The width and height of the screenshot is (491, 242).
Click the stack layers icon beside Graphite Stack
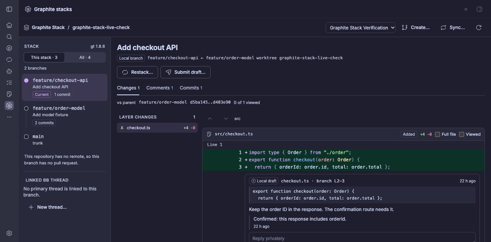coord(26,28)
